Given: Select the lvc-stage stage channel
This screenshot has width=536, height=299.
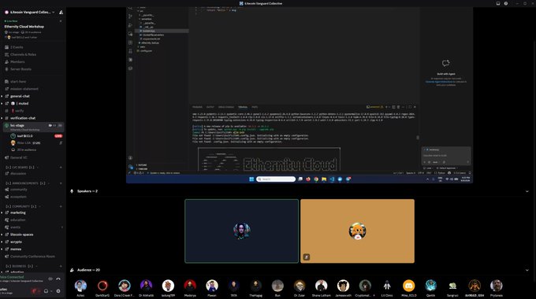Looking at the screenshot, I should click(x=33, y=127).
